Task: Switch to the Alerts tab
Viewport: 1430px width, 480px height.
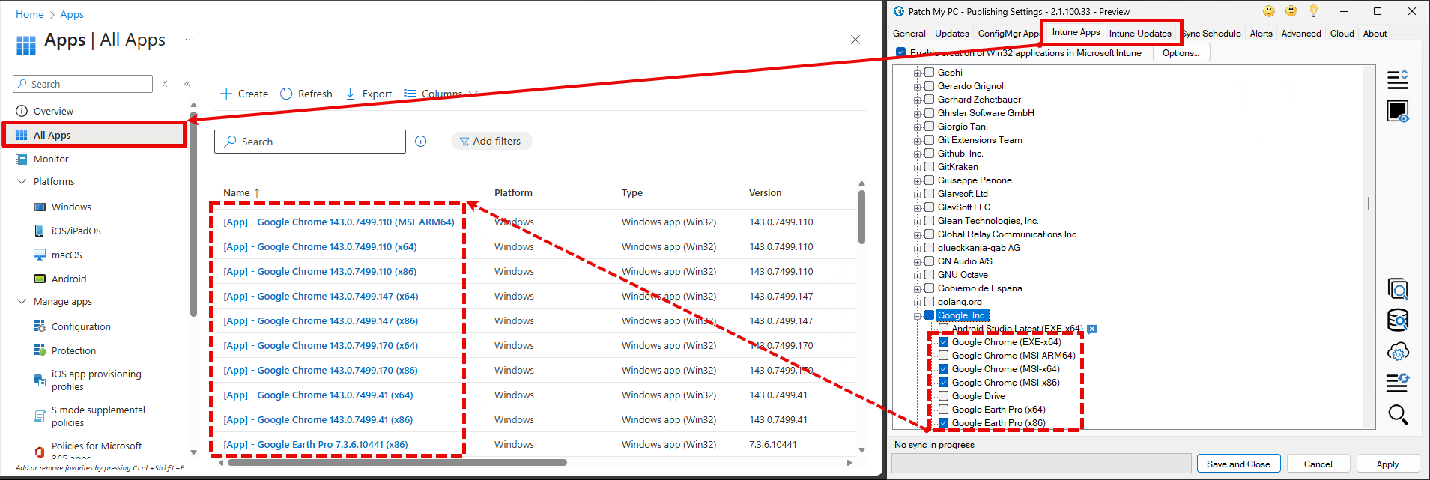Action: coord(1261,33)
